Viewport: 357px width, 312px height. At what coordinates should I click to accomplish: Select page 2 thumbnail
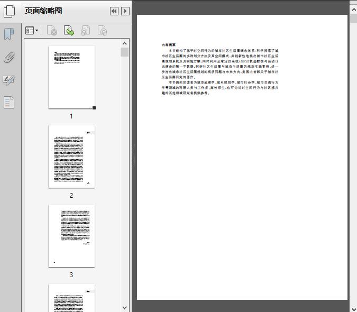[x=71, y=157]
